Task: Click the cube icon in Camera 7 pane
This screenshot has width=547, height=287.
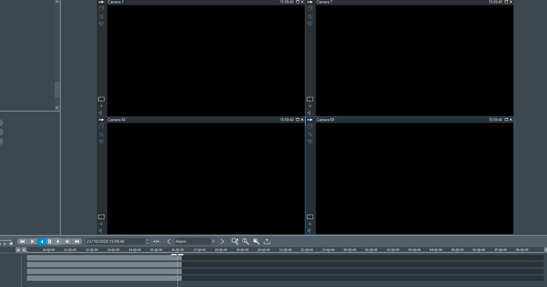Action: pyautogui.click(x=310, y=8)
